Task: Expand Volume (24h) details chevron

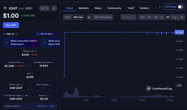Action: [26, 66]
